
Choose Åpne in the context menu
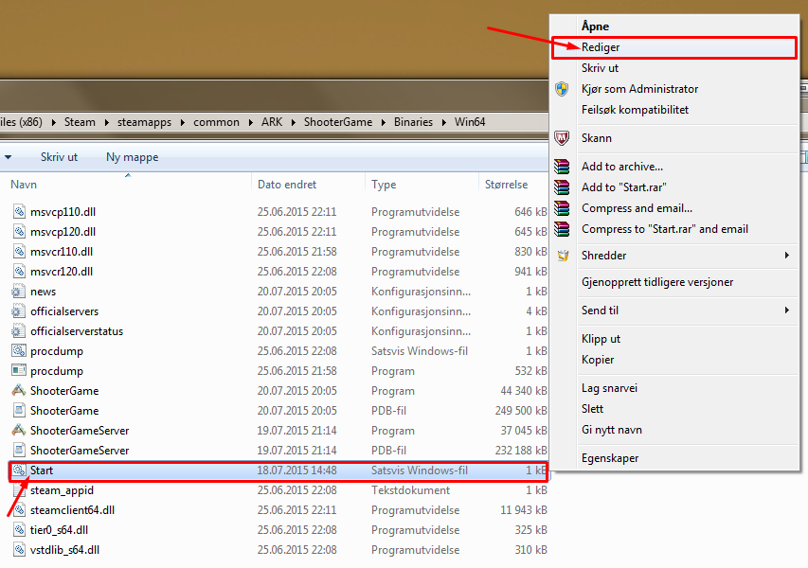(x=595, y=27)
